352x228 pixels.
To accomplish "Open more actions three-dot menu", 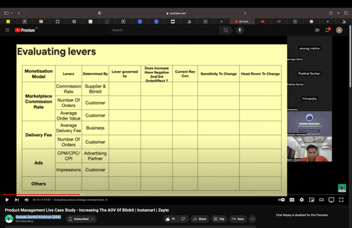I will pyautogui.click(x=253, y=219).
